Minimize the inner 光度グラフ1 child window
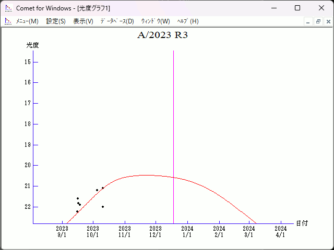 [308, 21]
